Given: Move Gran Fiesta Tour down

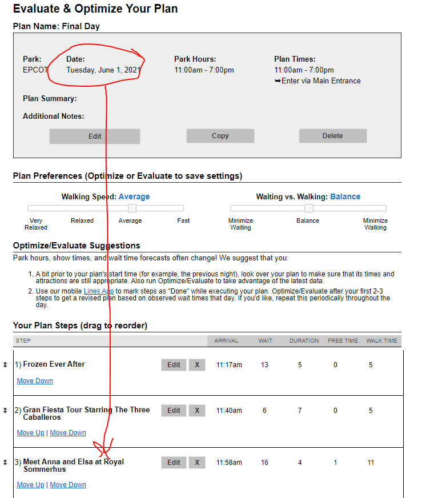Looking at the screenshot, I should click(x=68, y=432).
